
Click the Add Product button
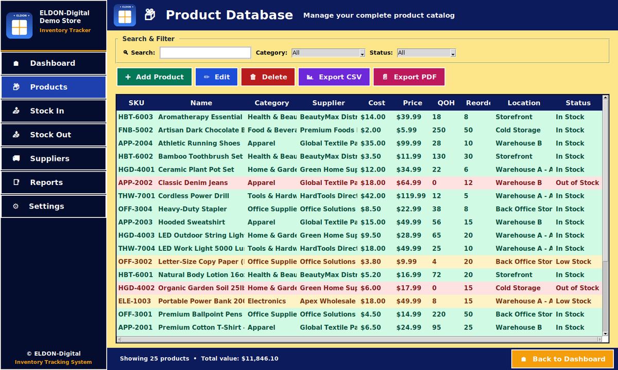point(154,77)
